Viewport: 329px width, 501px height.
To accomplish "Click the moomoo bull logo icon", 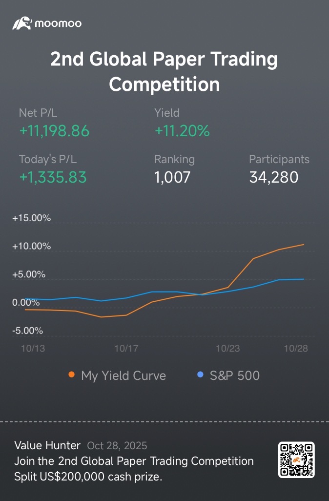I will [x=22, y=23].
